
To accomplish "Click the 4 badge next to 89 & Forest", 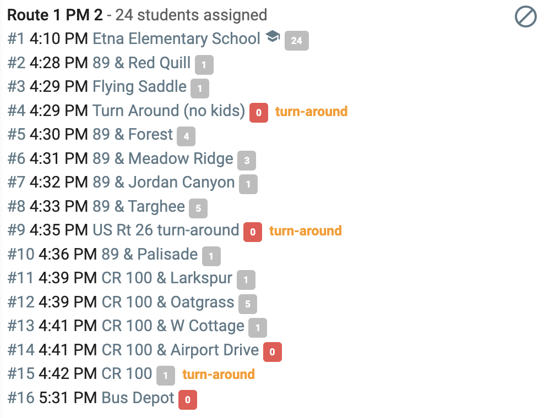I will coord(186,136).
